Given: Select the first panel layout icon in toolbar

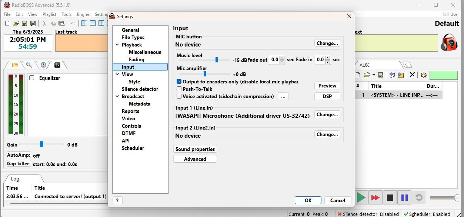Looking at the screenshot, I should click(84, 23).
